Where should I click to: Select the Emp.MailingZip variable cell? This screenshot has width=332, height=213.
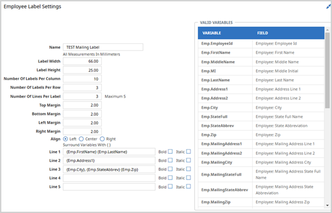click(x=225, y=202)
